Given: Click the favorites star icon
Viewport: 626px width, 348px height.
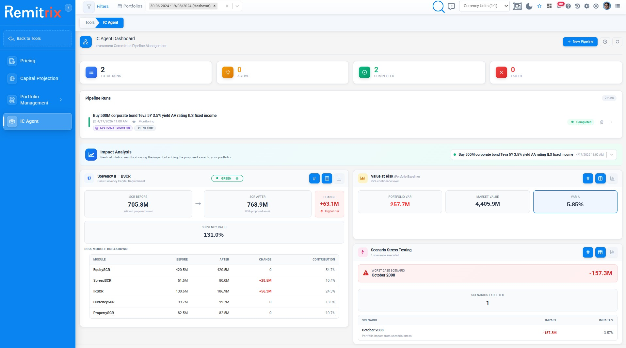Looking at the screenshot, I should pyautogui.click(x=539, y=6).
